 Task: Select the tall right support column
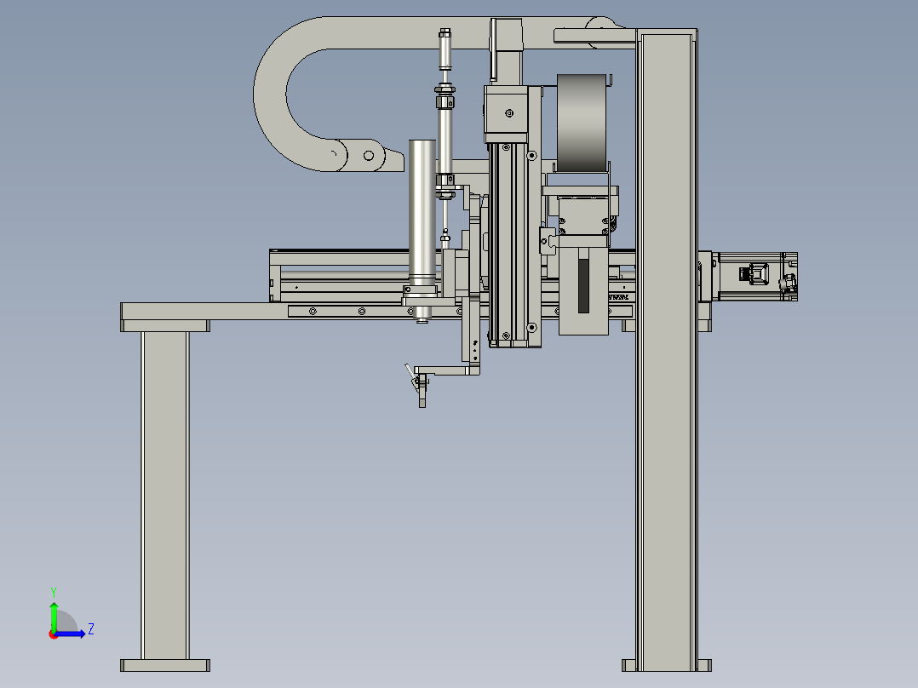coord(666,350)
